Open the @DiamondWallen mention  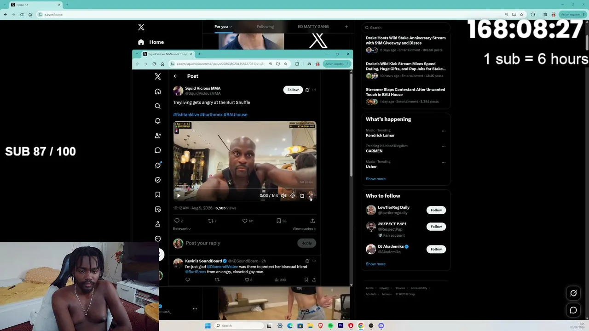[x=222, y=267]
